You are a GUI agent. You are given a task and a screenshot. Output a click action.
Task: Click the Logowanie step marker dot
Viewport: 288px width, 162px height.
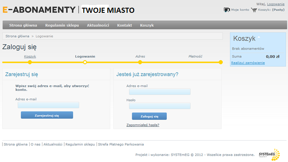85,62
